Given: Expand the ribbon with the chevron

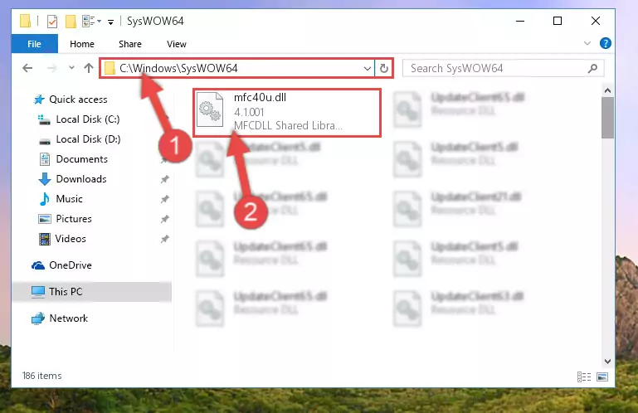Looking at the screenshot, I should tap(587, 43).
